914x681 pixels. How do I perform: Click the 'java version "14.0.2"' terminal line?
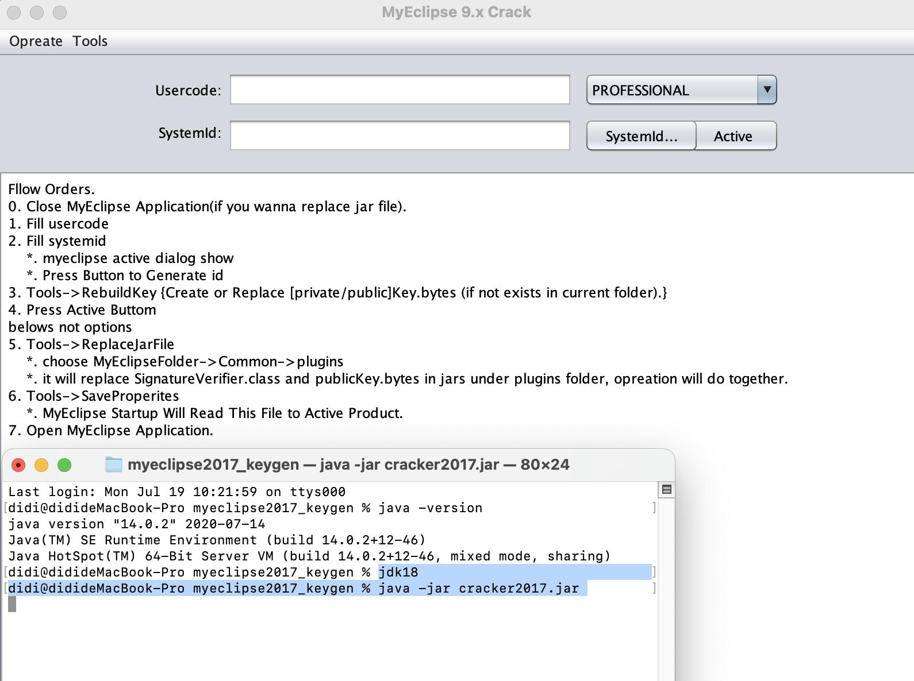point(137,524)
